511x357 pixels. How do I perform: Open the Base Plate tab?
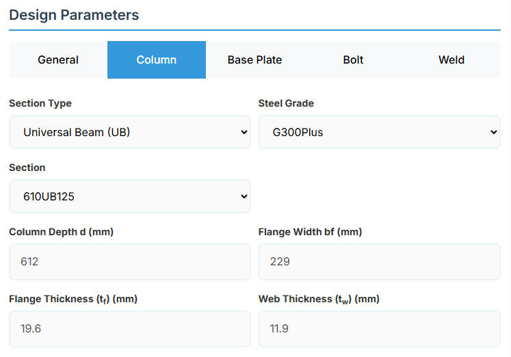click(x=254, y=60)
